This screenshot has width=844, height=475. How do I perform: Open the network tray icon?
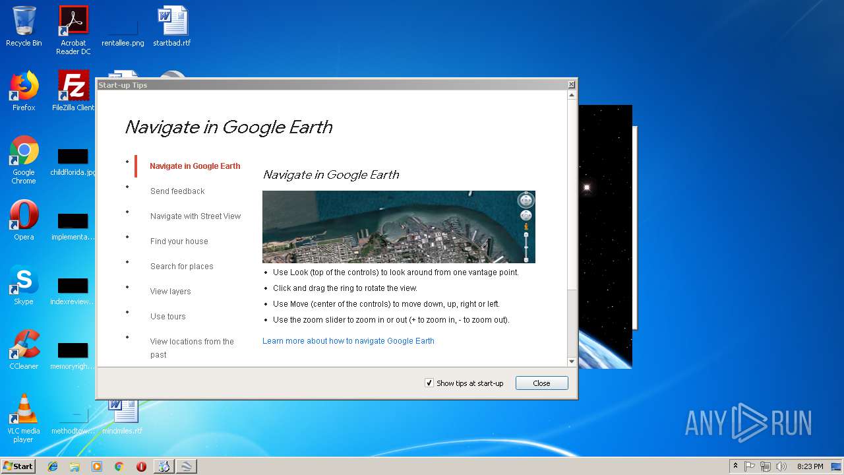pos(766,466)
